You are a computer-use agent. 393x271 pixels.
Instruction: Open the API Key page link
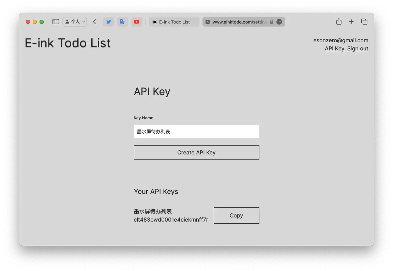pos(334,48)
